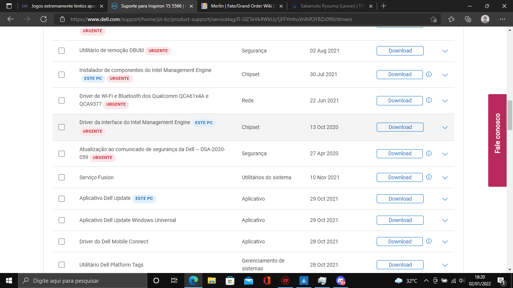Screen dimensions: 513x288
Task: Show info for DSA-2020-059 security update
Action: [x=429, y=153]
